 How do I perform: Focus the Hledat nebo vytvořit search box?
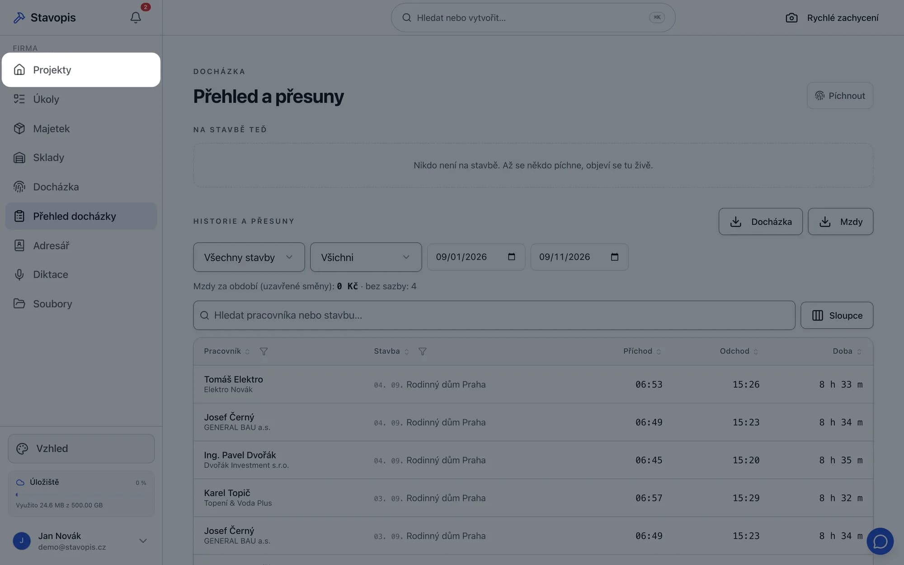pos(533,18)
